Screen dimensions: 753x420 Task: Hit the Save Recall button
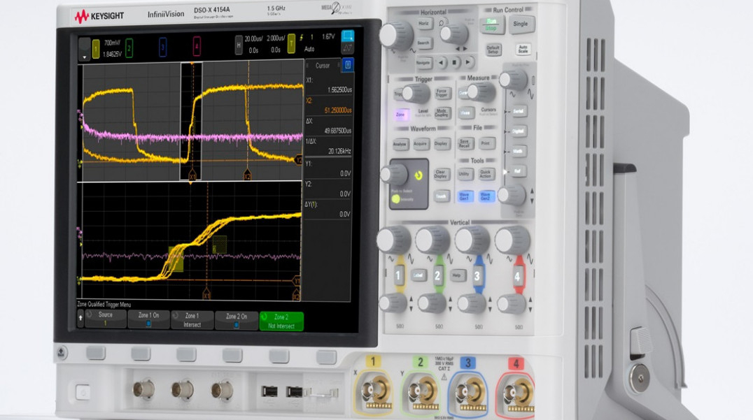pyautogui.click(x=465, y=143)
